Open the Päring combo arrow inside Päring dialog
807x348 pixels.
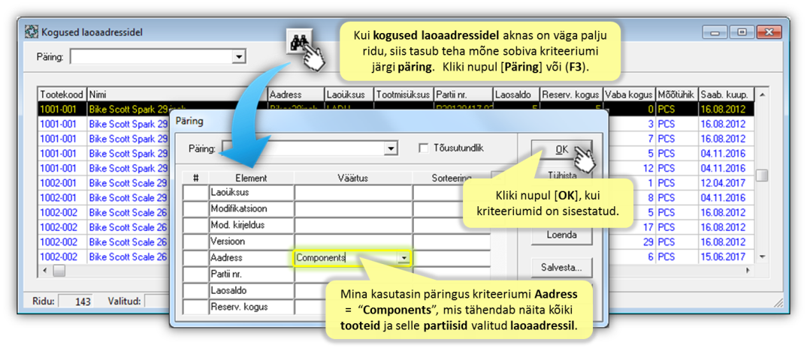[x=391, y=148]
